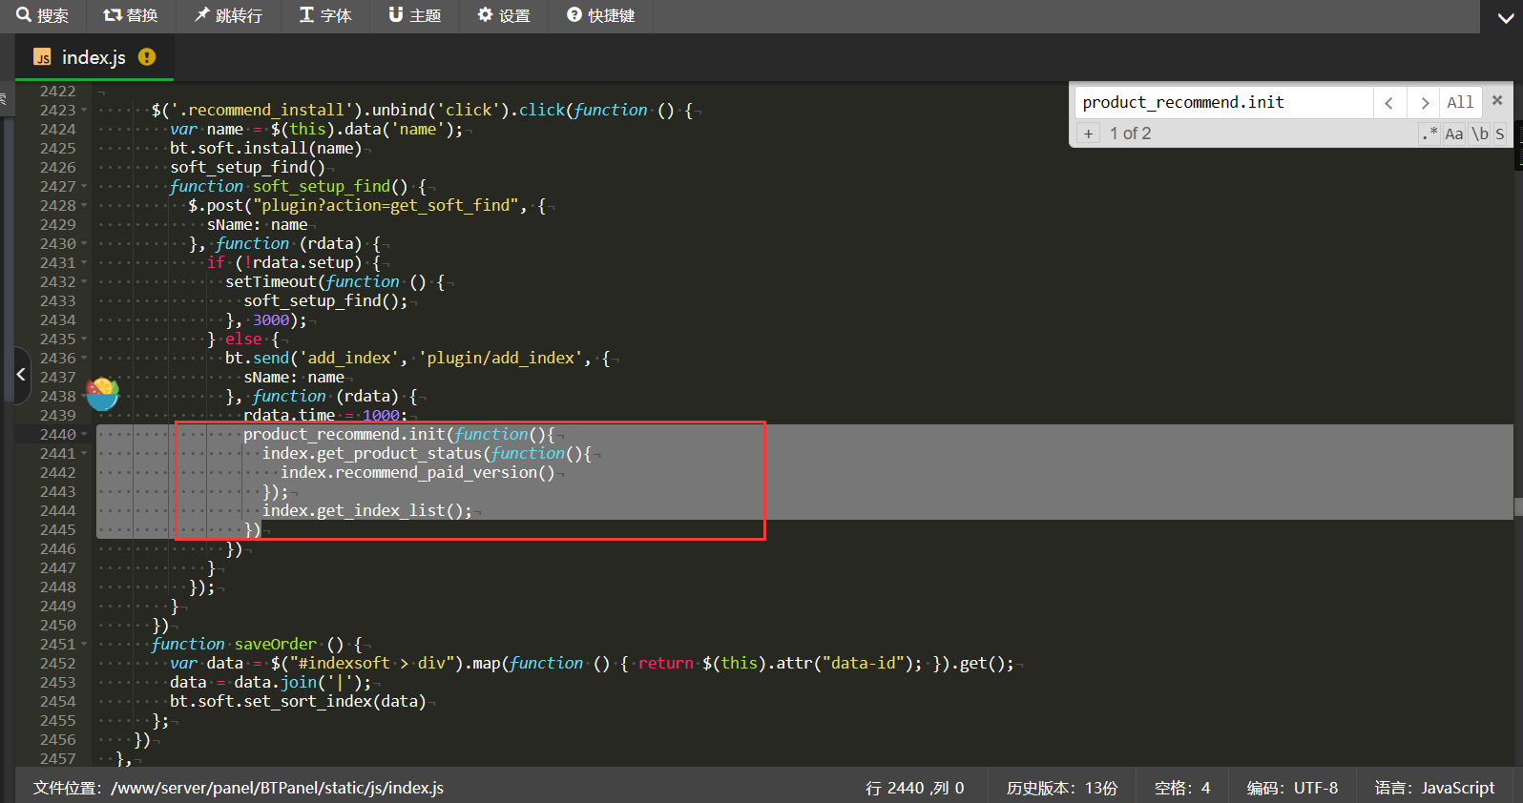The width and height of the screenshot is (1523, 803).
Task: Expand the left file panel arrow
Action: pos(21,375)
